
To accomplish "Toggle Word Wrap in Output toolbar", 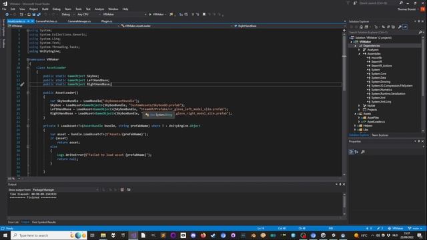I will pyautogui.click(x=129, y=189).
